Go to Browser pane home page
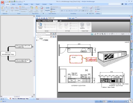133x103 pixels. (x=47, y=18)
